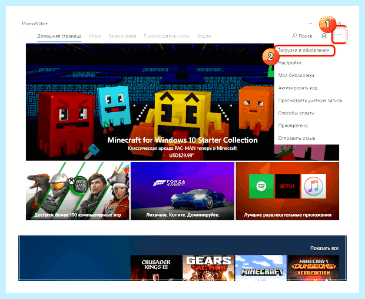Click Показать все link
365x299 pixels.
tap(324, 248)
